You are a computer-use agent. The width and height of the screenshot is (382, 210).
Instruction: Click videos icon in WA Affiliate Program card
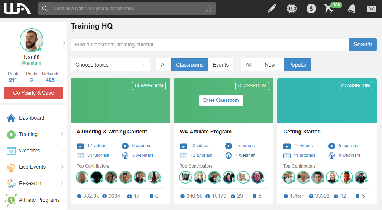pos(184,146)
